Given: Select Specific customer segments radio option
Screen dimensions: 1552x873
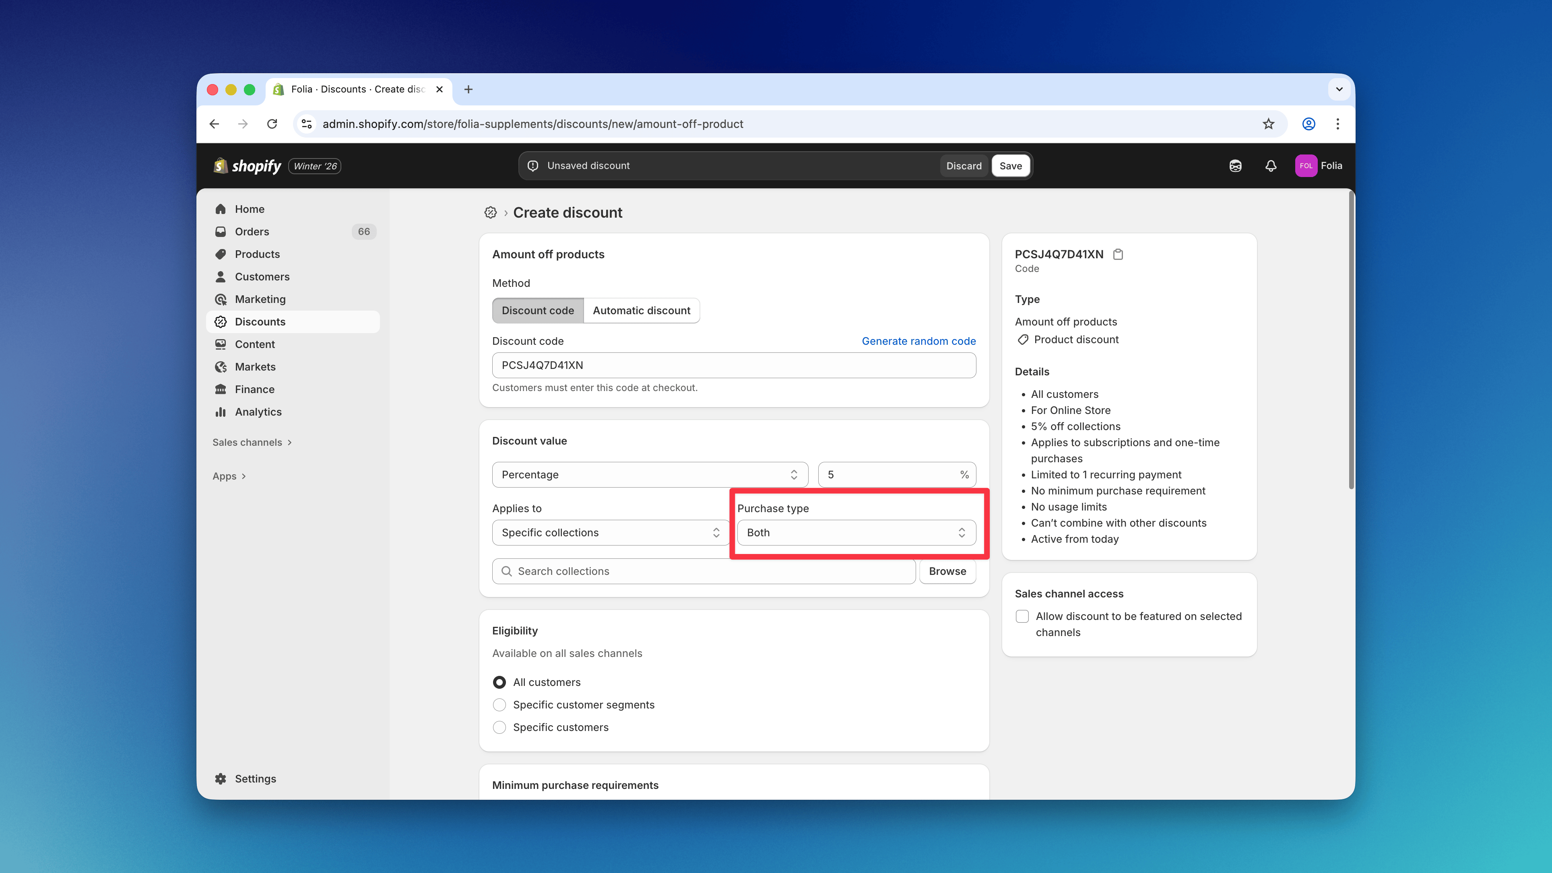Looking at the screenshot, I should (x=499, y=704).
